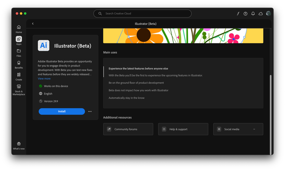This screenshot has width=285, height=170.
Task: Click the View more link
Action: (x=44, y=79)
